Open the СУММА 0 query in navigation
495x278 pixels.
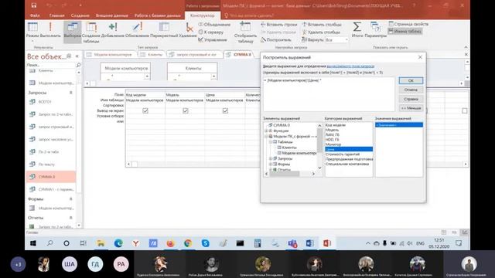click(50, 177)
